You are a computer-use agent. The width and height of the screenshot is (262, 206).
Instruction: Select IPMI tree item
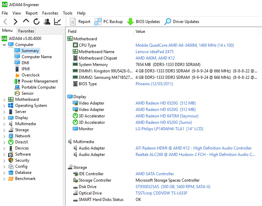[22, 69]
